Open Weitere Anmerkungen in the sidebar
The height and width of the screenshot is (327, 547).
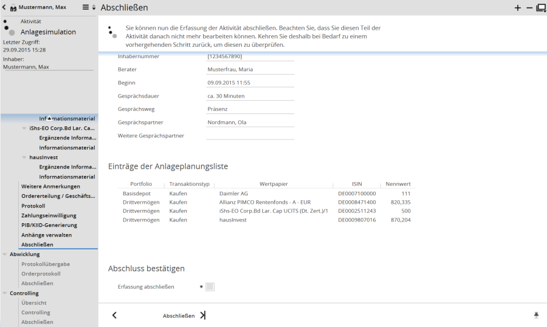[50, 186]
